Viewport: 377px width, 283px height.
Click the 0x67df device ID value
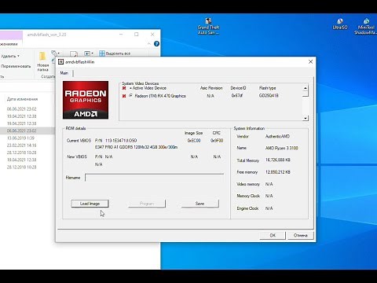tap(237, 96)
